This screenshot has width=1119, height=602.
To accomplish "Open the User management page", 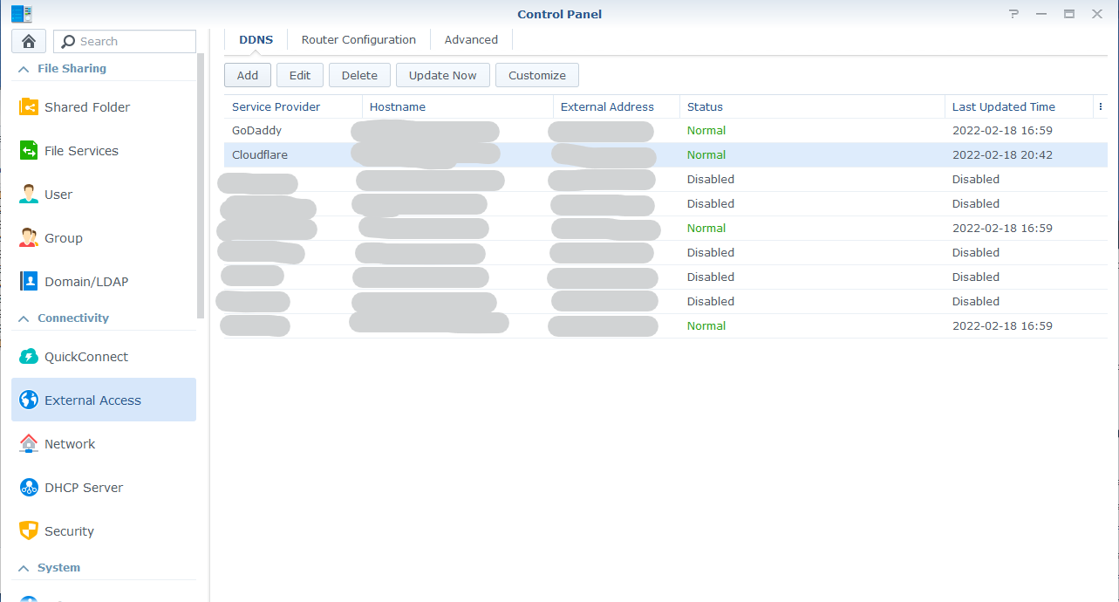I will [x=59, y=194].
